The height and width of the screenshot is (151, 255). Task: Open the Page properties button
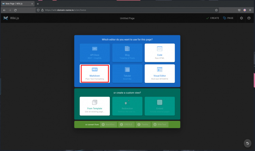click(x=228, y=18)
